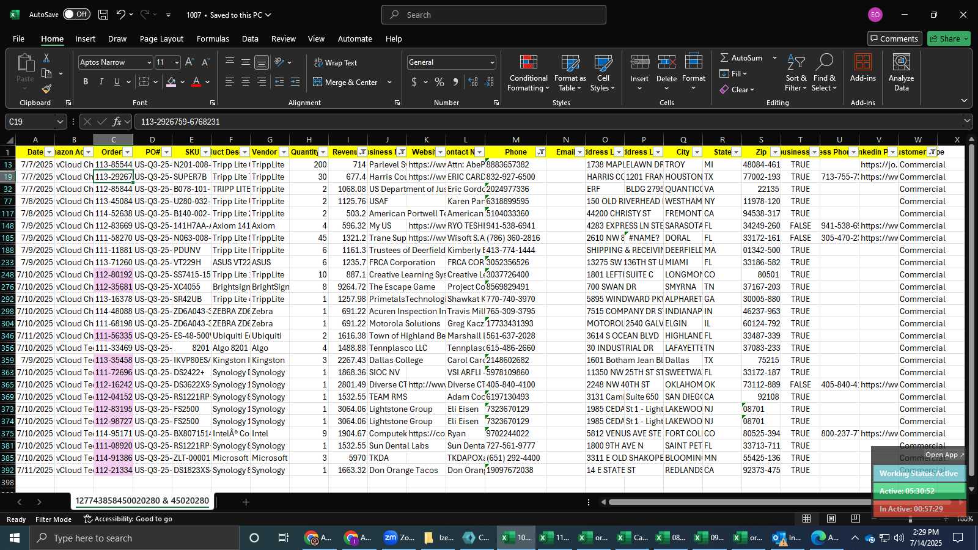Open the font name dropdown
This screenshot has height=550, width=978.
click(x=149, y=62)
